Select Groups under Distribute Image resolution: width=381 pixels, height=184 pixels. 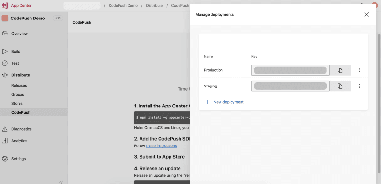(18, 94)
